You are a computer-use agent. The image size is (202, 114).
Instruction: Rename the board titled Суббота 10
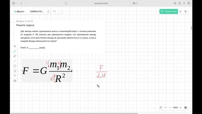tap(37, 11)
